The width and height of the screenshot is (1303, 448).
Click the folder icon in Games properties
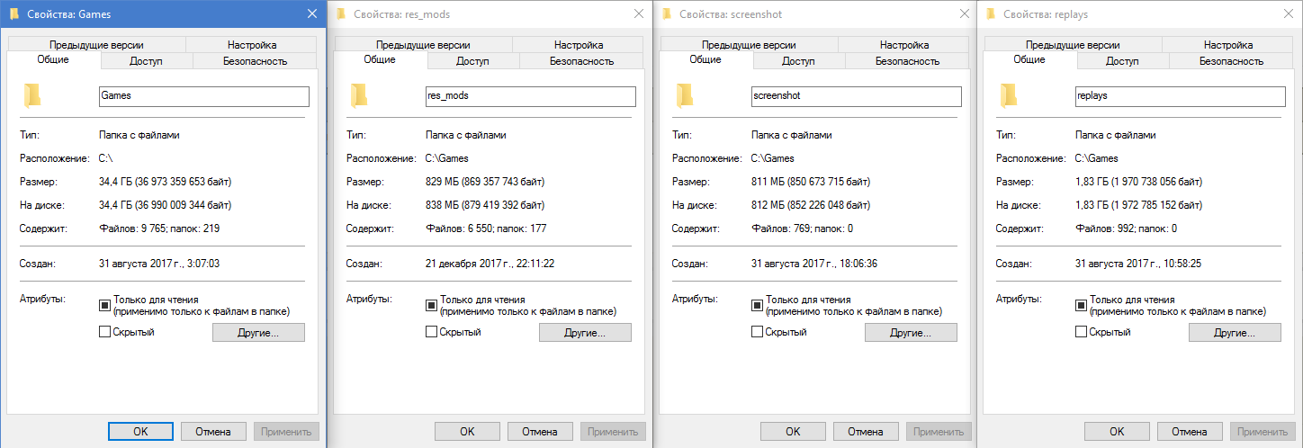click(32, 94)
